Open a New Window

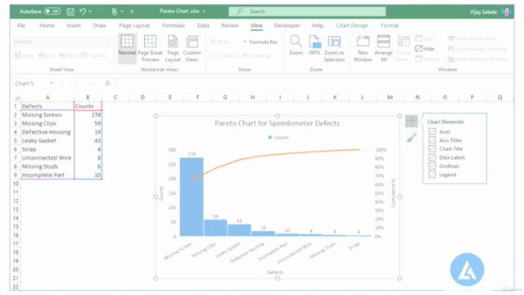point(363,48)
